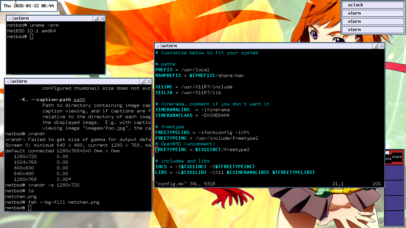Image resolution: width=406 pixels, height=228 pixels.
Task: Click the 'Screen 0: minimum 640 x 480' line
Action: pyautogui.click(x=78, y=145)
